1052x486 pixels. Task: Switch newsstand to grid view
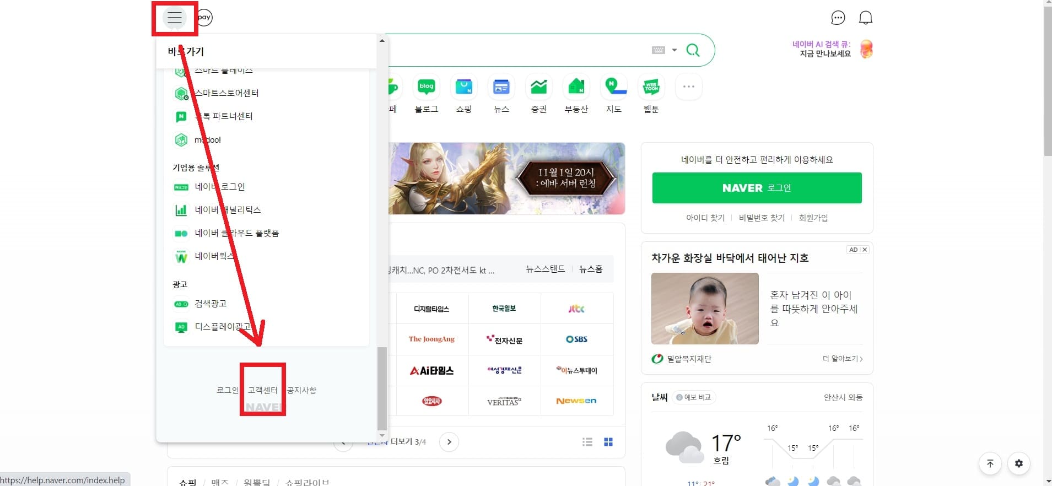[608, 442]
